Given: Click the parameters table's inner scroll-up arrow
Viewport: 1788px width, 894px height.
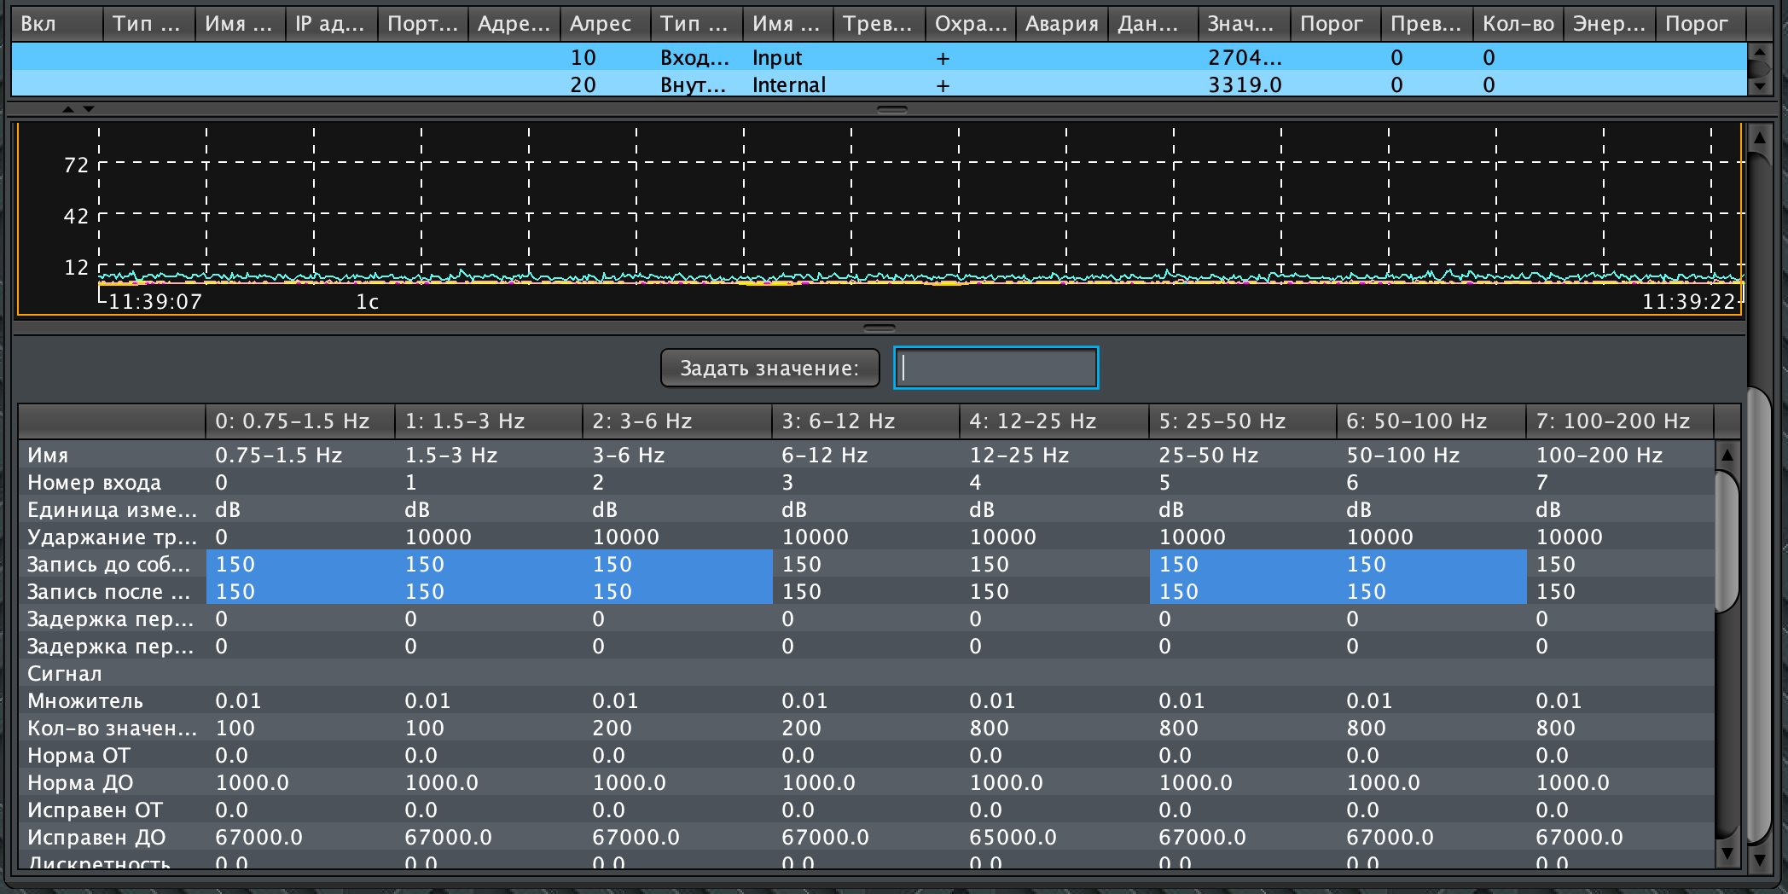Looking at the screenshot, I should click(1727, 455).
